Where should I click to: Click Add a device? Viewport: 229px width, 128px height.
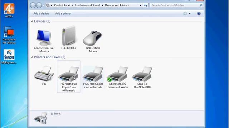(x=41, y=14)
